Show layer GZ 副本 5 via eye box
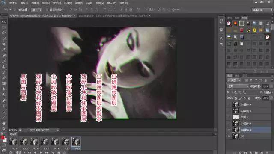Viewport: 274px width, 154px height. (229, 124)
